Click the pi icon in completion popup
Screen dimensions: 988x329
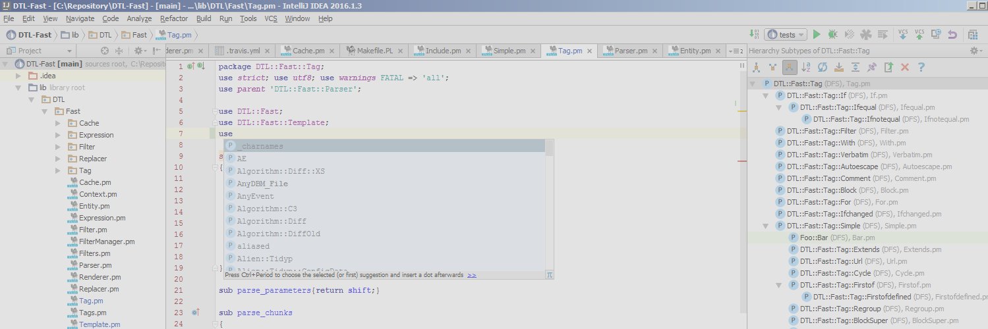coord(549,276)
